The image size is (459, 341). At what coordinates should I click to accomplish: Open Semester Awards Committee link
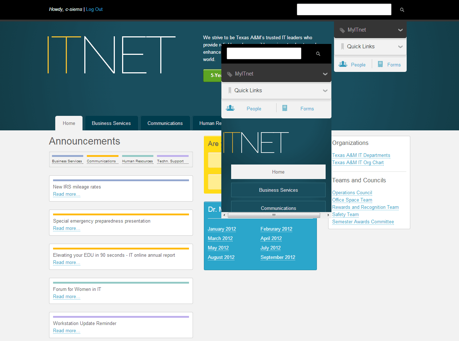[x=363, y=222]
